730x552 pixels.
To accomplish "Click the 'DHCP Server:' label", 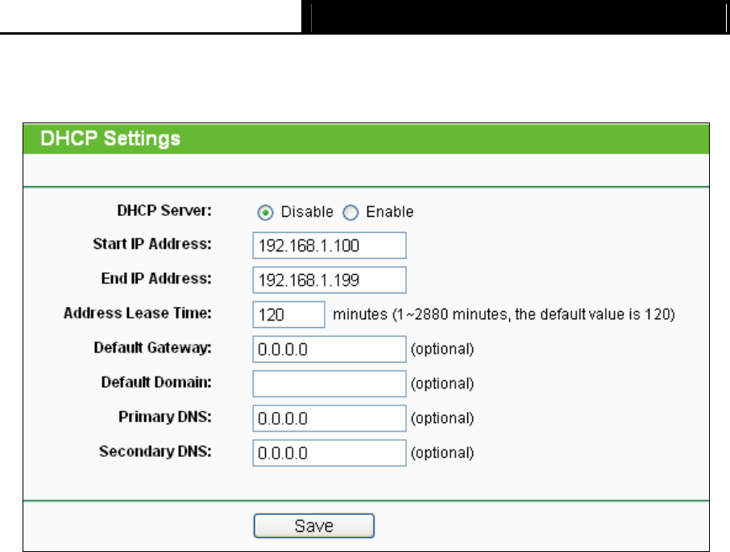I will [164, 210].
